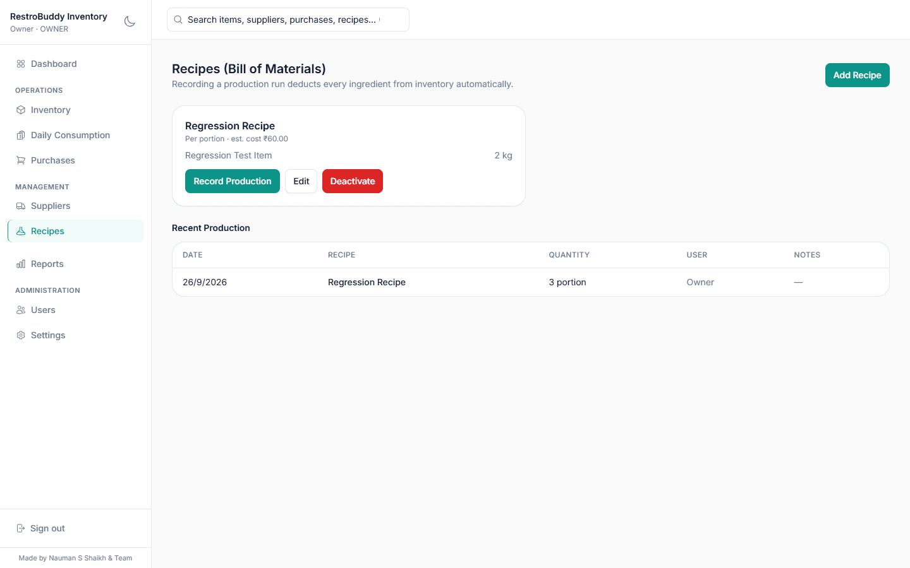
Task: Go to Inventory page
Action: 75,110
